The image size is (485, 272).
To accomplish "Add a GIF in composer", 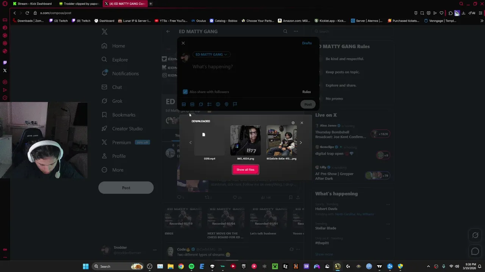I will 192,104.
